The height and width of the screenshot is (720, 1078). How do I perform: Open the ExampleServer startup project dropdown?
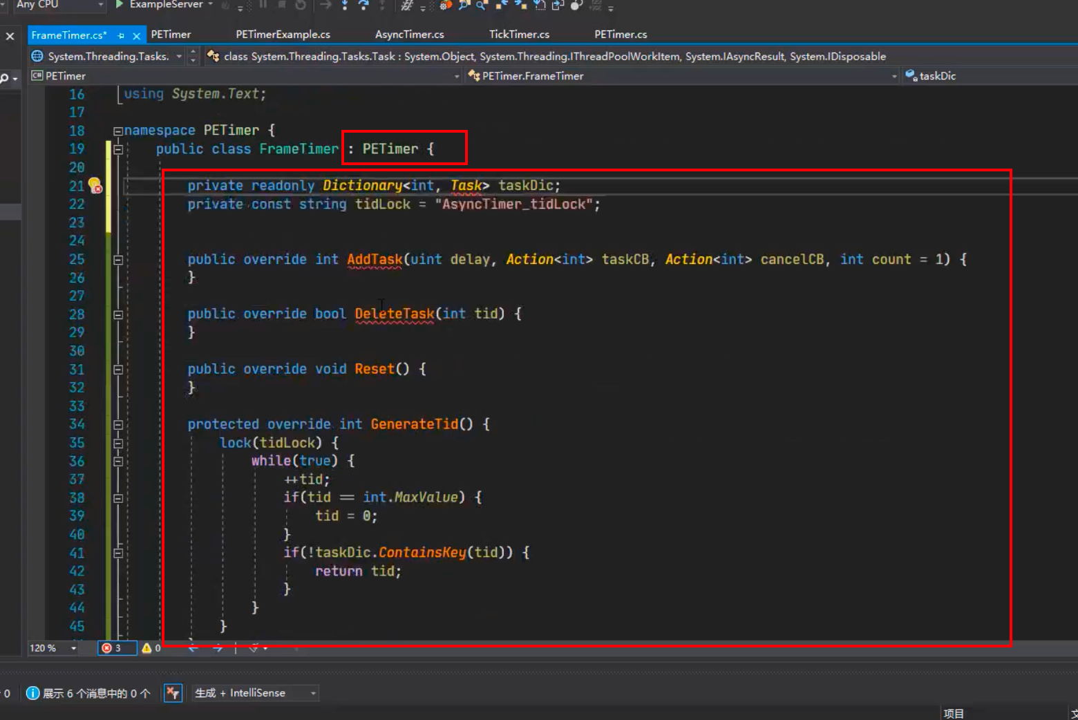pyautogui.click(x=211, y=5)
